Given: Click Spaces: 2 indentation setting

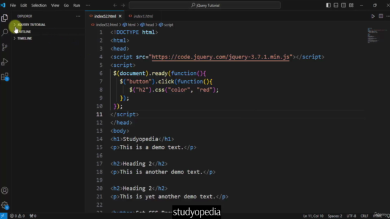Looking at the screenshot, I should tap(335, 216).
